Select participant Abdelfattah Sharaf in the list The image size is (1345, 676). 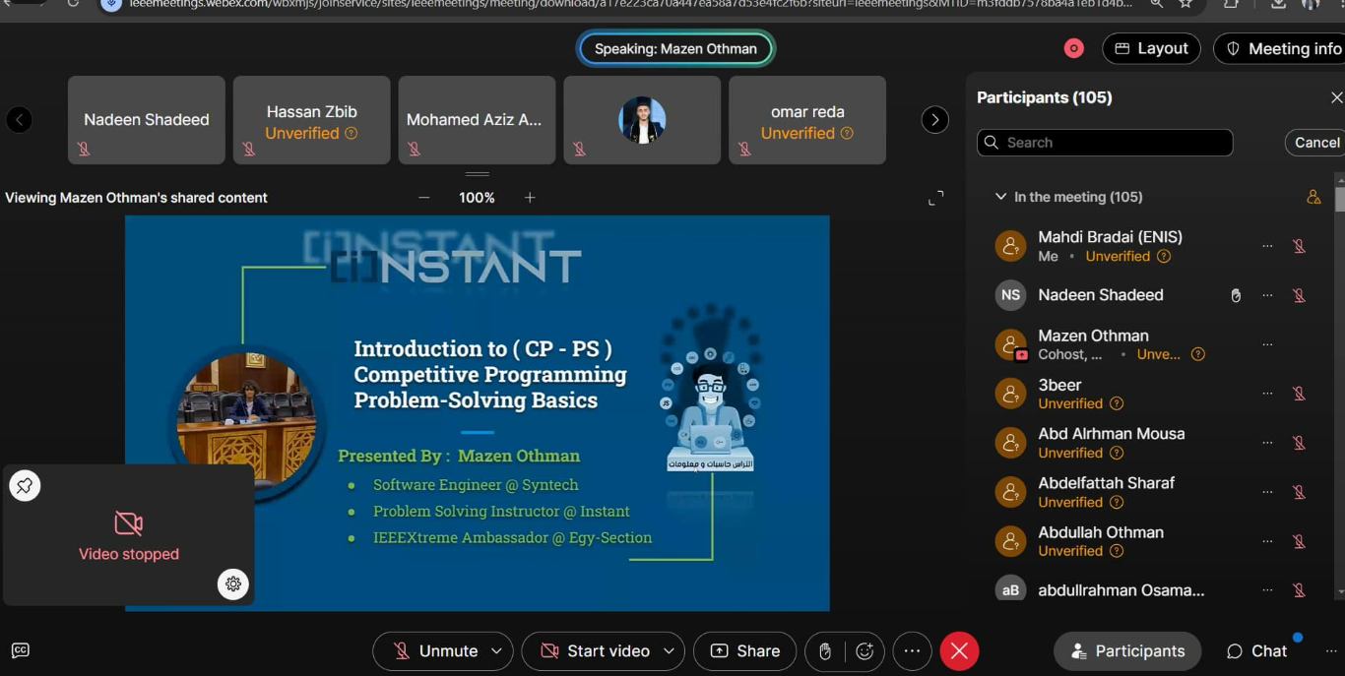point(1152,492)
